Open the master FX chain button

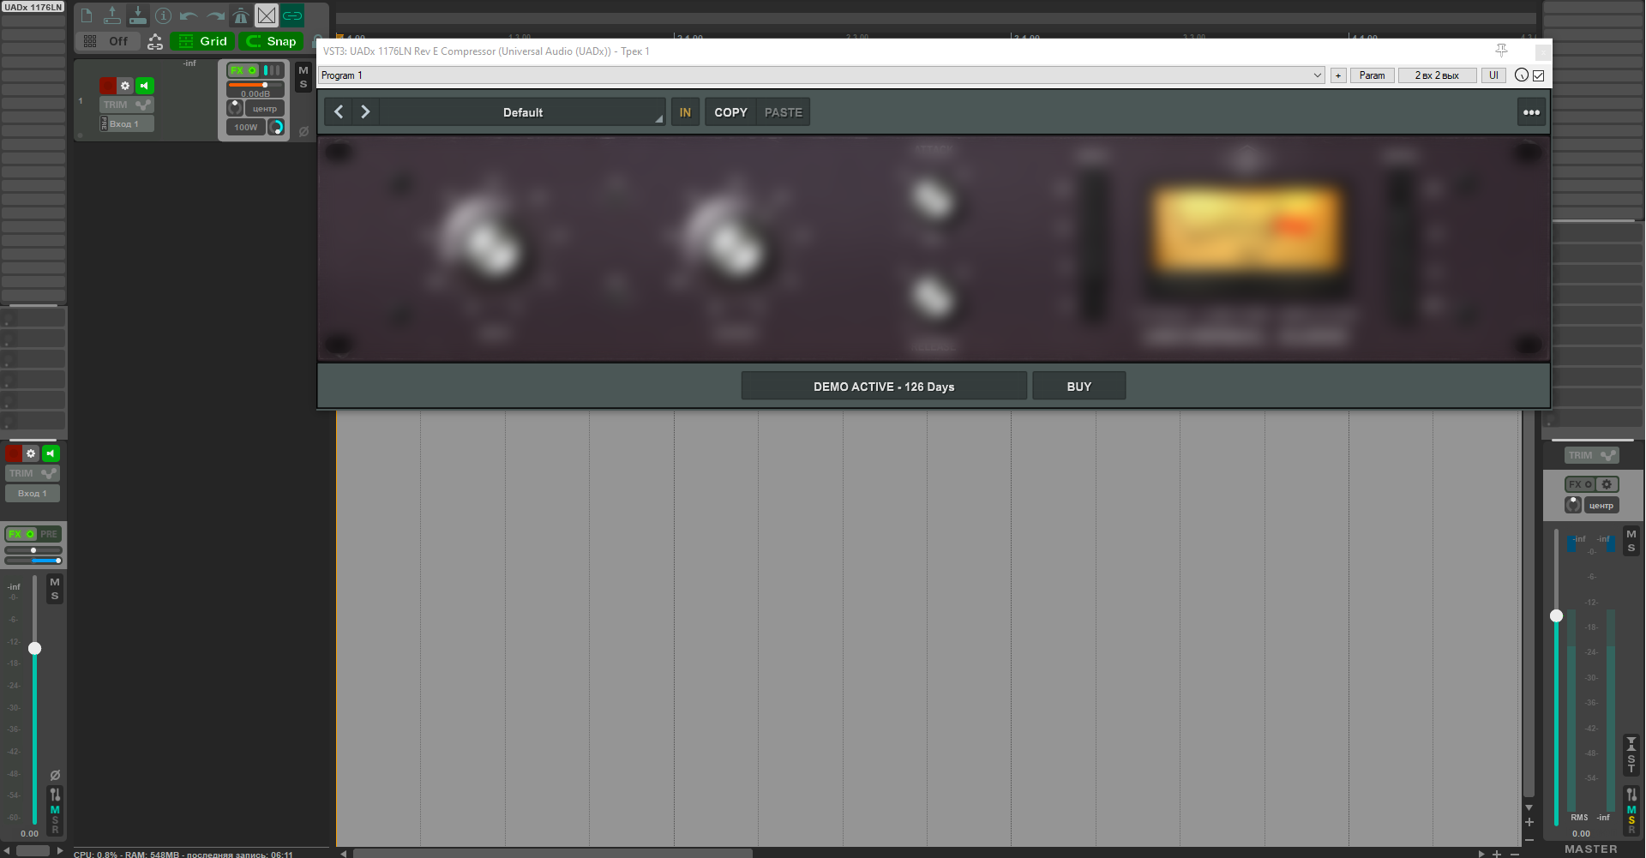point(1580,484)
